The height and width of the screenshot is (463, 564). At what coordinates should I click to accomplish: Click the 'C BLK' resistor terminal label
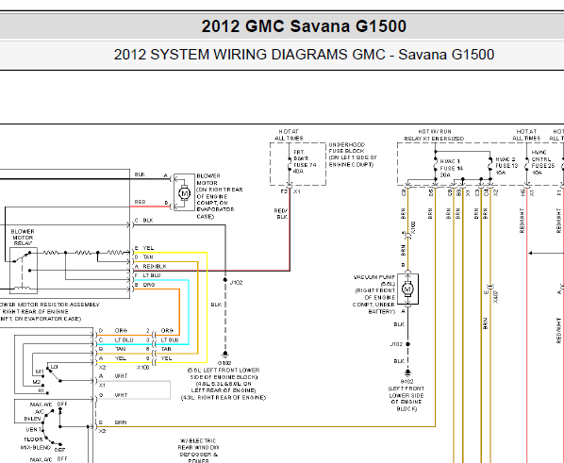point(144,220)
